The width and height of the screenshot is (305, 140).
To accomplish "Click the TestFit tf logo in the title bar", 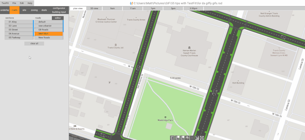I will coord(131,3).
